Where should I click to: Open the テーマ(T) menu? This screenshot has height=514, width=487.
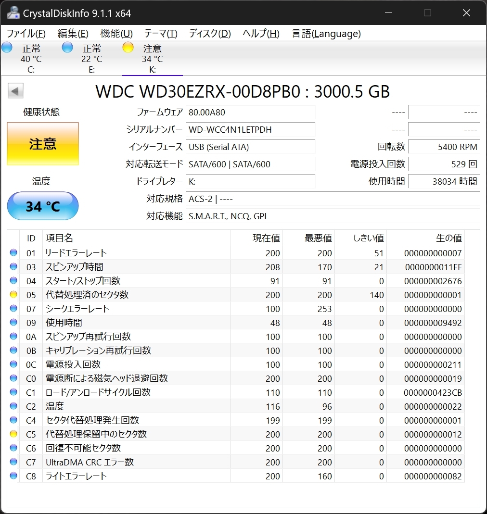[x=161, y=34]
